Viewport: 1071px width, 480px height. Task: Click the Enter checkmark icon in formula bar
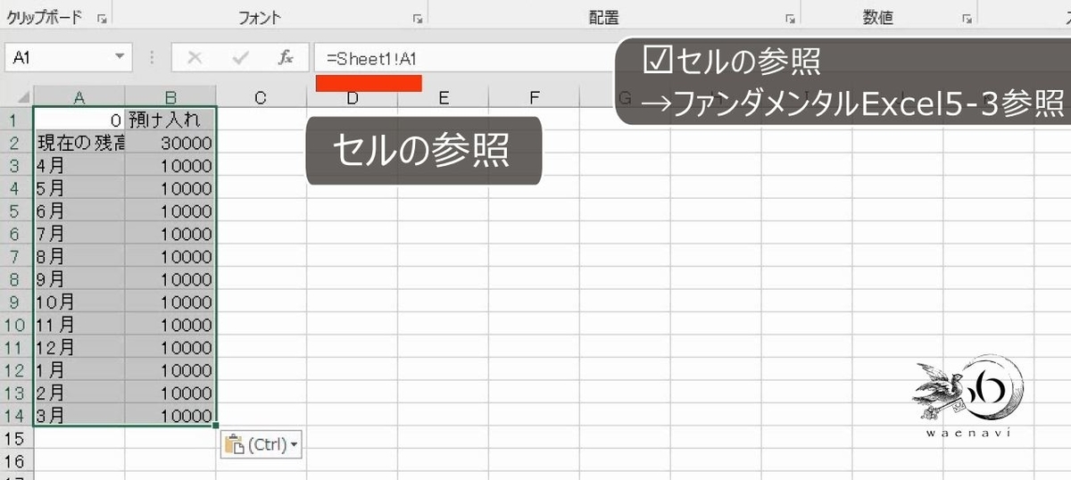click(240, 58)
